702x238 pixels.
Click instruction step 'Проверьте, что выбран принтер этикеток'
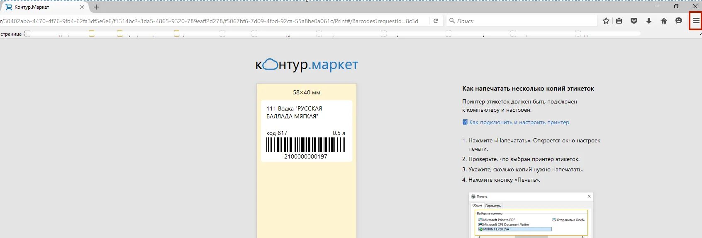click(x=524, y=159)
